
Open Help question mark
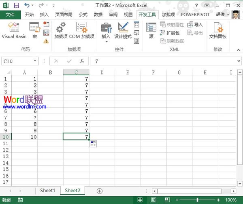tap(196, 6)
